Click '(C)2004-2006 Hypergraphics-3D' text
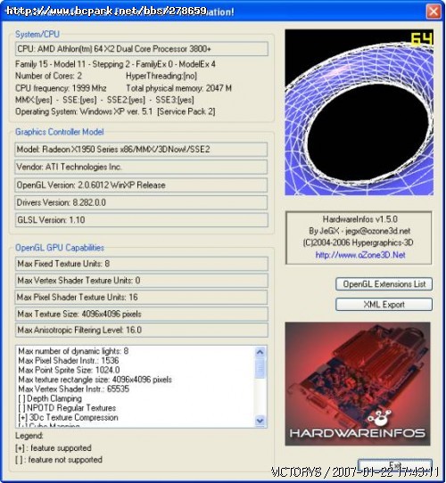This screenshot has width=446, height=483. [x=358, y=242]
